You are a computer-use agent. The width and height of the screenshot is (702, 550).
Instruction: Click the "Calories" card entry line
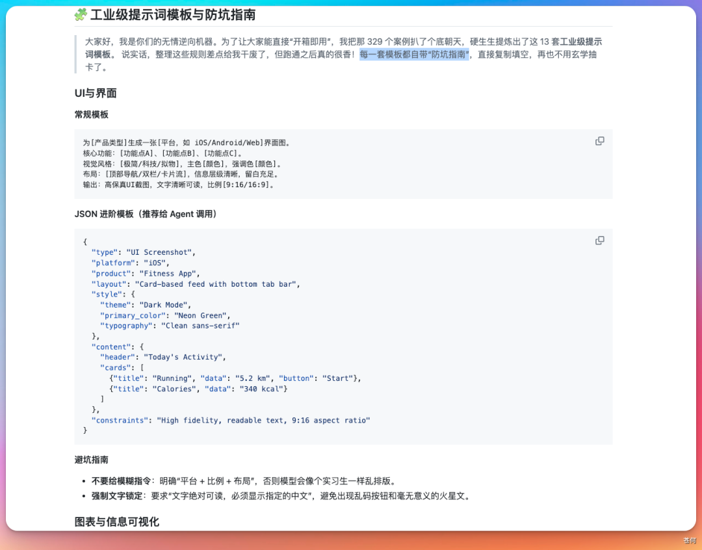coord(198,389)
